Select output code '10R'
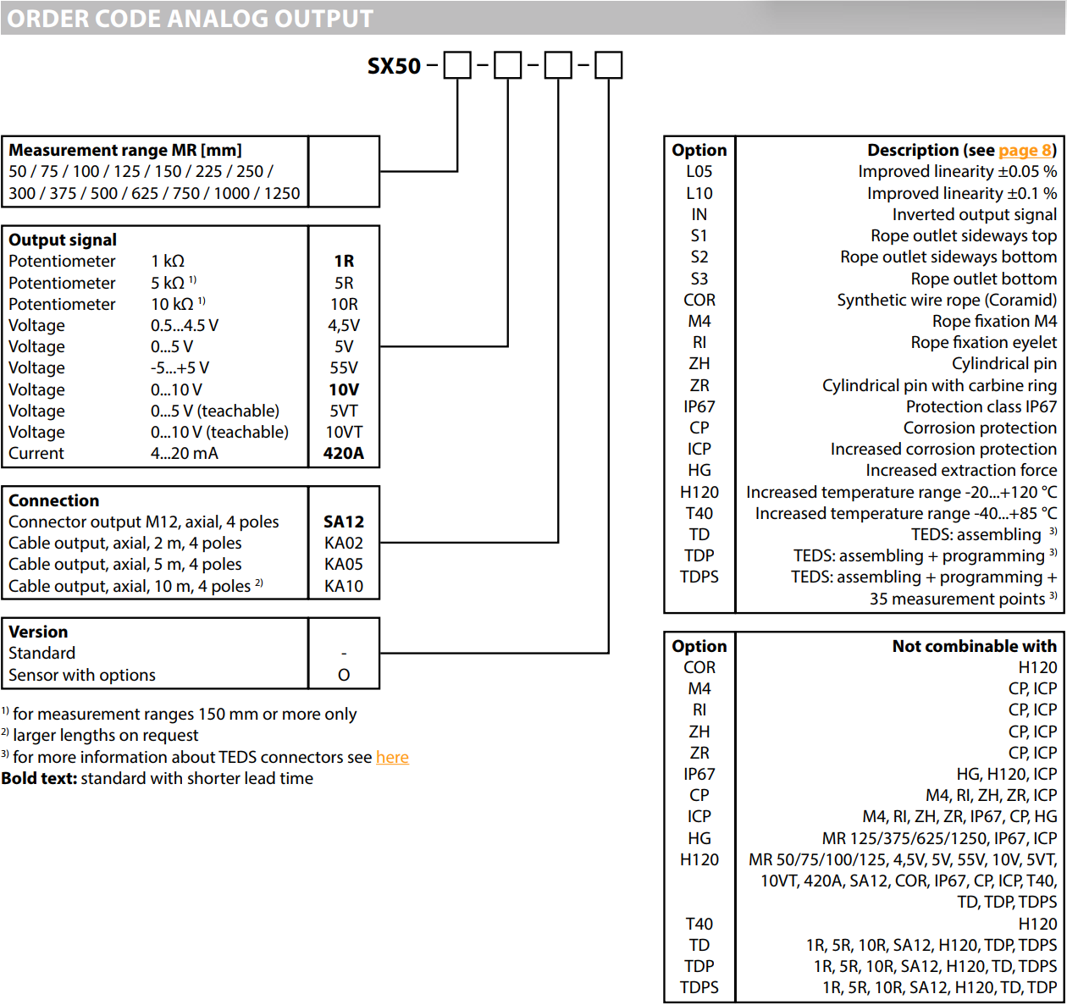The height and width of the screenshot is (1005, 1067). point(344,304)
